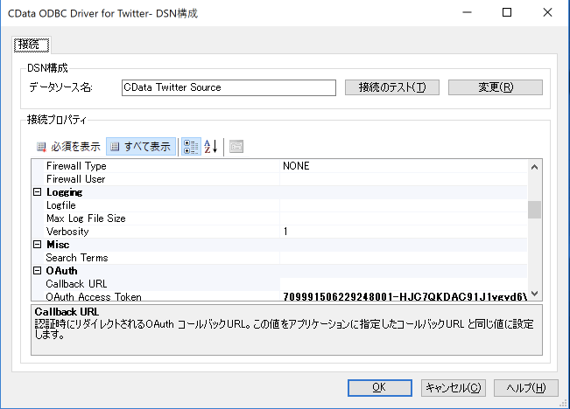Click the NONE value of Firewall Type
Screen dimensions: 570x409
(x=296, y=166)
